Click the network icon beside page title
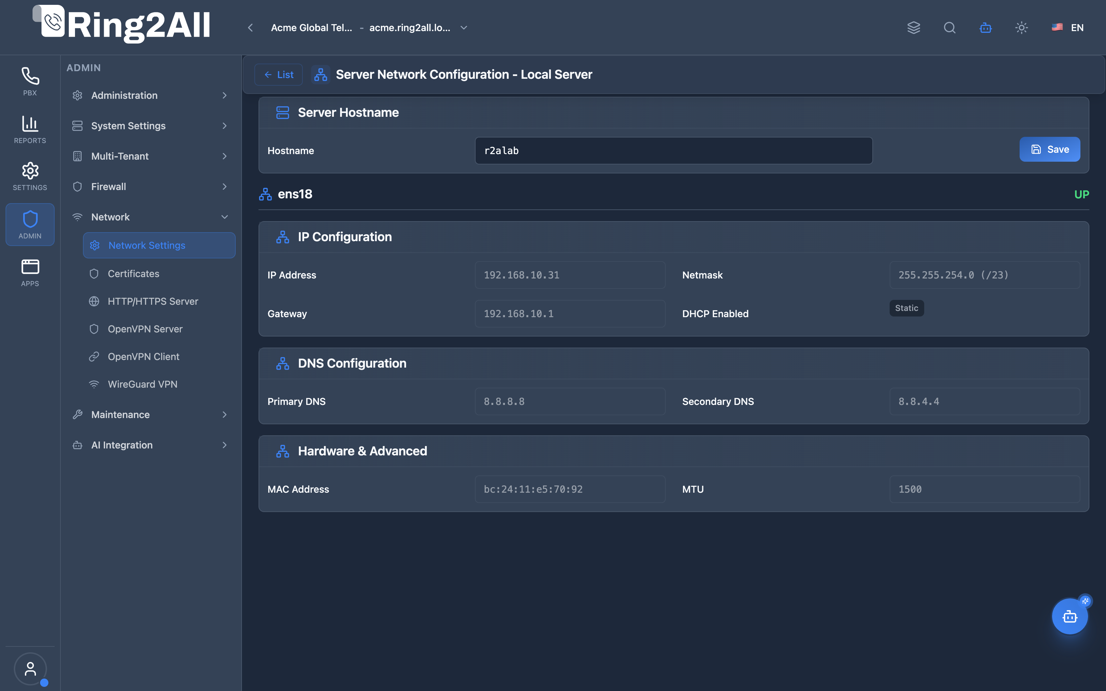This screenshot has width=1106, height=691. tap(321, 75)
